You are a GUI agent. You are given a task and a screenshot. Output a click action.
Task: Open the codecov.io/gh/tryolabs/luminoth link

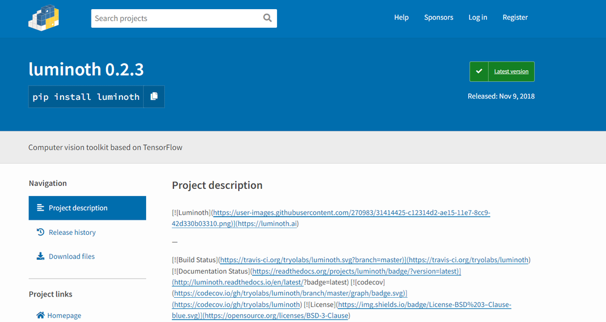237,304
